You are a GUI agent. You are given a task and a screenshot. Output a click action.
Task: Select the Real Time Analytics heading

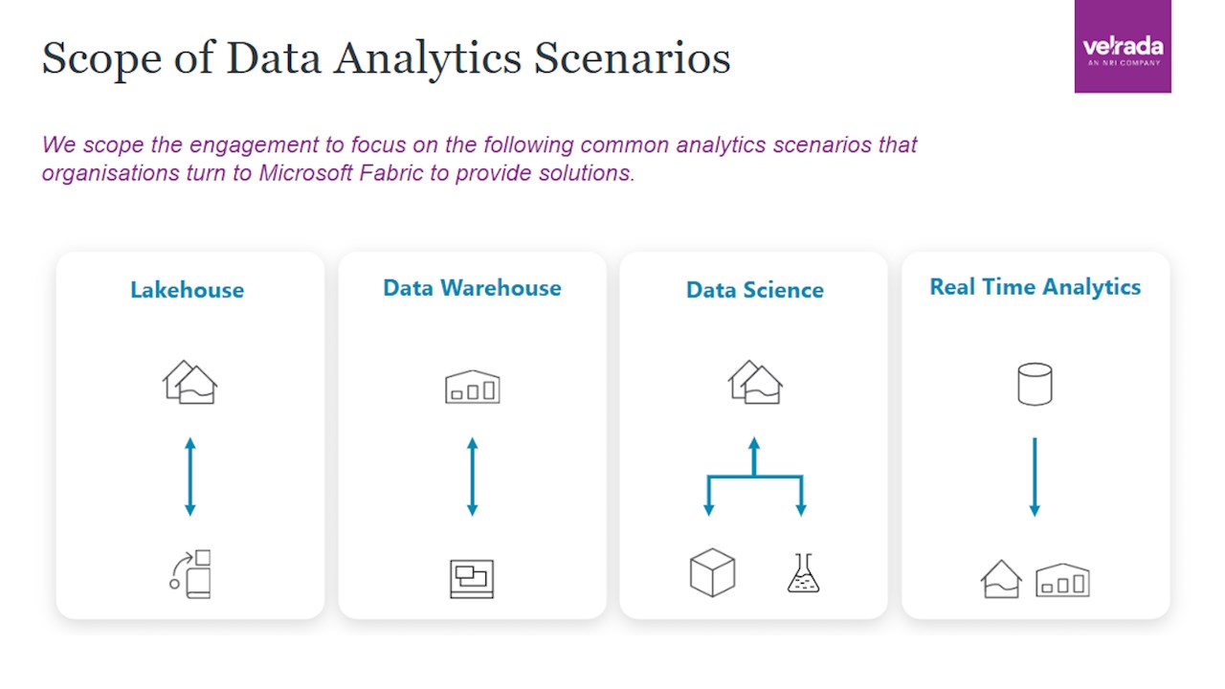[x=1036, y=287]
